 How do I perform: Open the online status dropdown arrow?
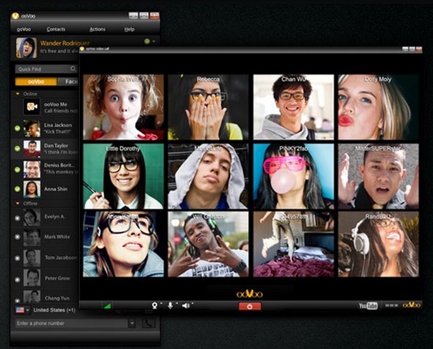(154, 42)
